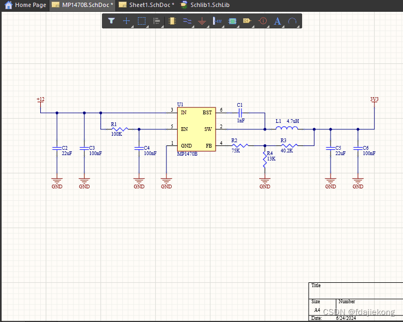Select the text string A tool
The height and width of the screenshot is (322, 403).
coord(277,21)
